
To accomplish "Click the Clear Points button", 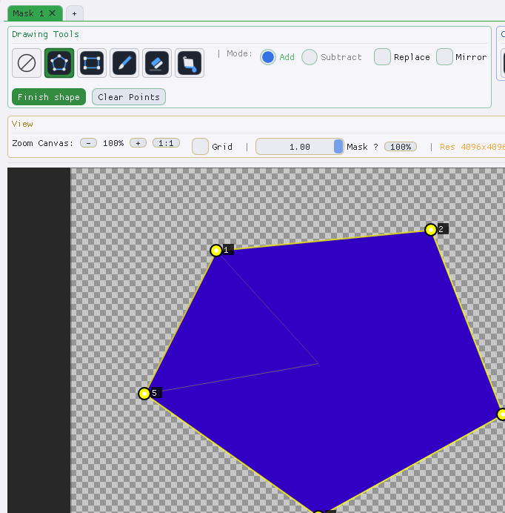I will [x=129, y=97].
